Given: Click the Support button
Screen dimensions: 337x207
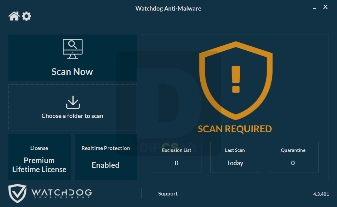Looking at the screenshot, I should tap(168, 194).
